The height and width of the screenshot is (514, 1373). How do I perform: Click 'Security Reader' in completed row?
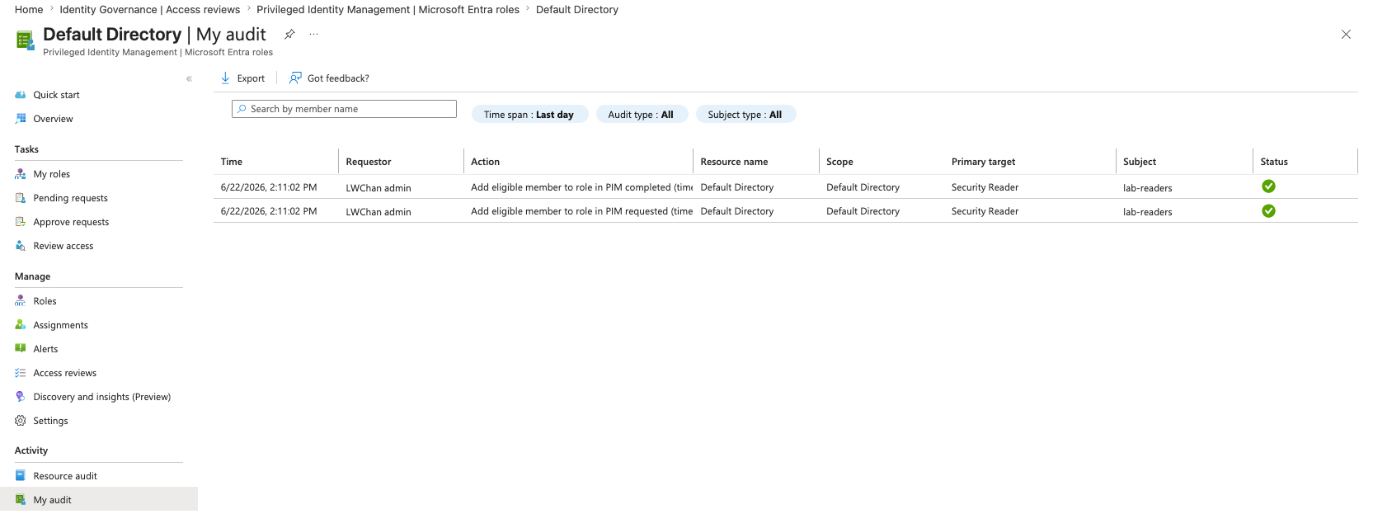click(x=985, y=187)
